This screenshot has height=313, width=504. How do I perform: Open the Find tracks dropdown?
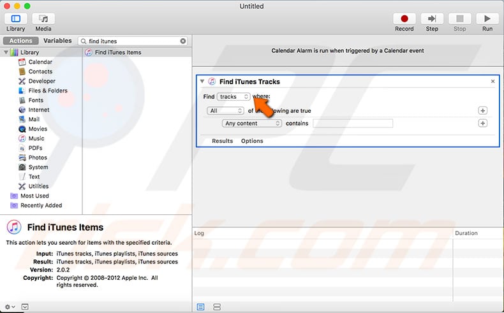[233, 97]
